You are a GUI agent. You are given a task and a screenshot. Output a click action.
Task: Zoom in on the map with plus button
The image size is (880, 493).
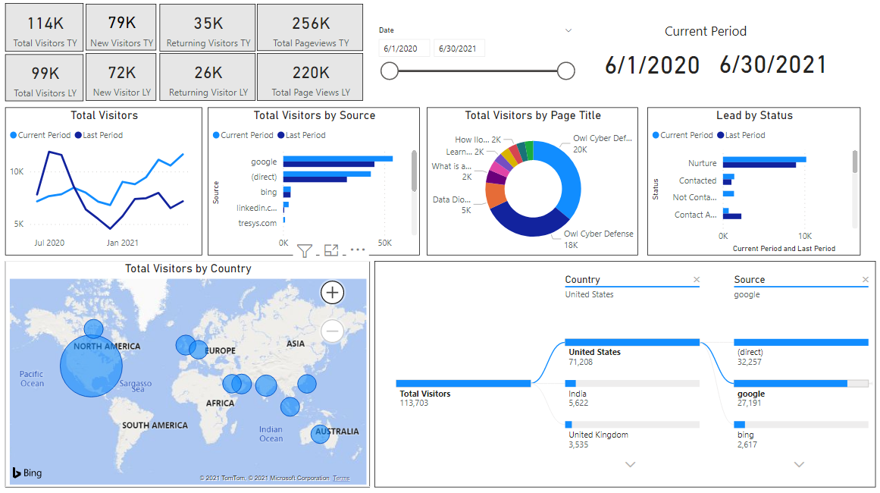332,293
